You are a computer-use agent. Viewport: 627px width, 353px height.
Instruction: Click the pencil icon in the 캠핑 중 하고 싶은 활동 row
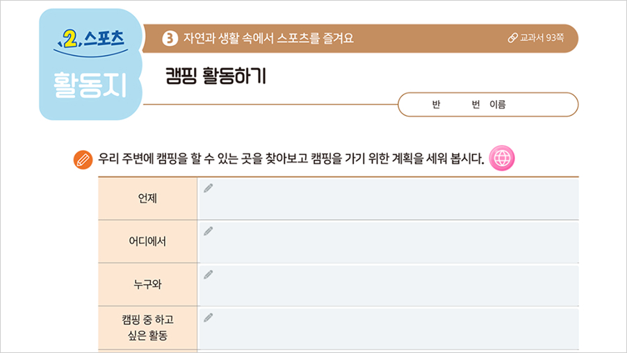(209, 317)
